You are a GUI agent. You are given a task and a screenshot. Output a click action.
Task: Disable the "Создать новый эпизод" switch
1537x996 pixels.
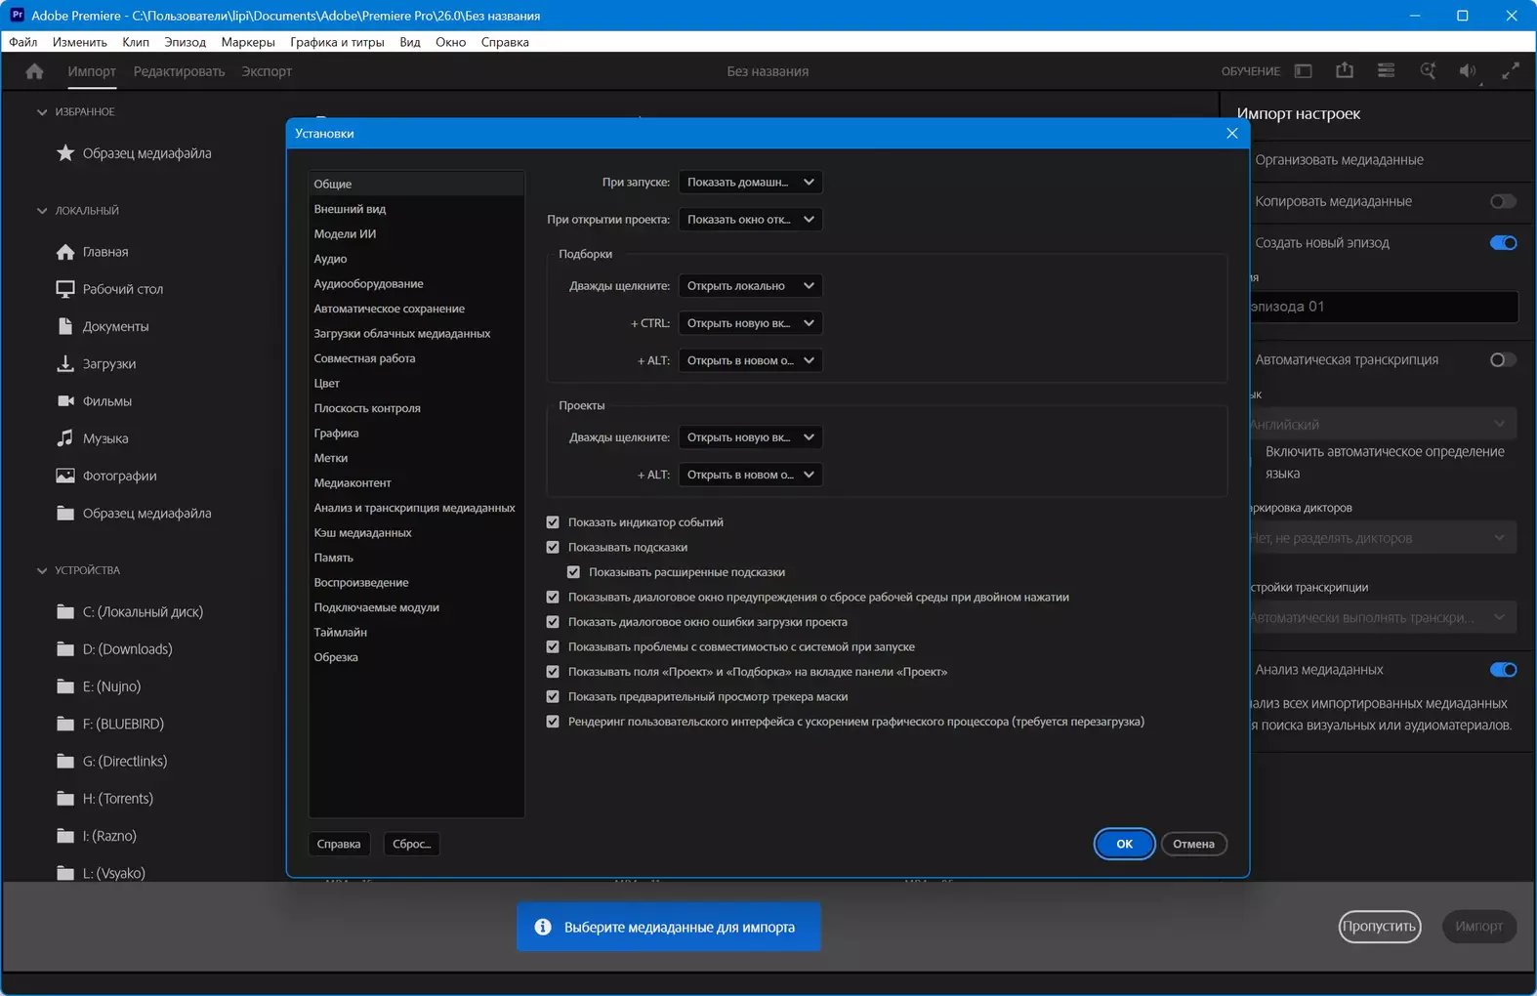[x=1503, y=243]
